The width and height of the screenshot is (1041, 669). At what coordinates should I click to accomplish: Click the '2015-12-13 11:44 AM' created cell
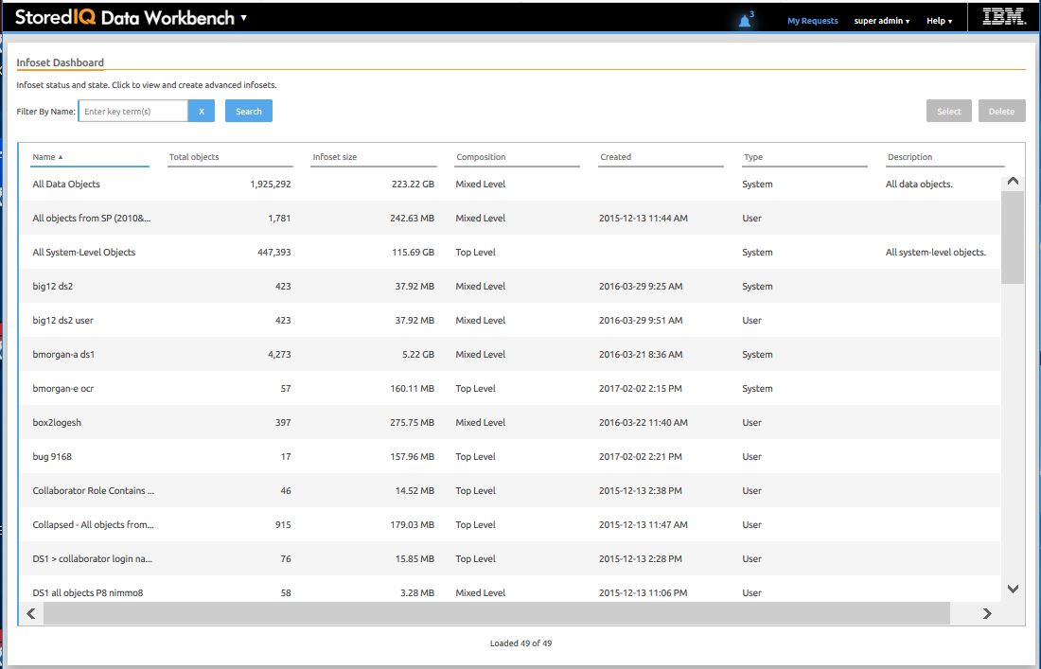644,218
